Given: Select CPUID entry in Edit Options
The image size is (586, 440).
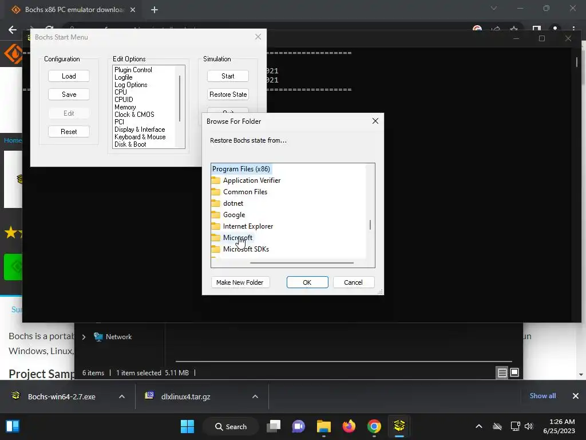Looking at the screenshot, I should [x=124, y=100].
